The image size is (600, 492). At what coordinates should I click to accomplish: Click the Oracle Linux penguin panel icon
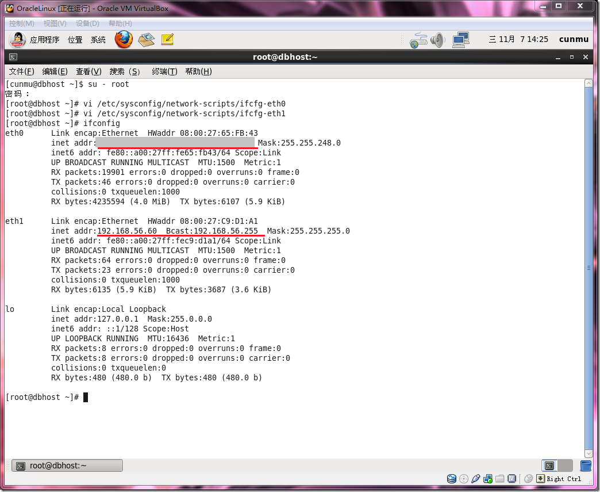click(x=17, y=40)
